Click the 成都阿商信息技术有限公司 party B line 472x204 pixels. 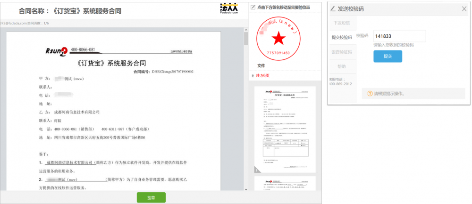click(x=69, y=112)
